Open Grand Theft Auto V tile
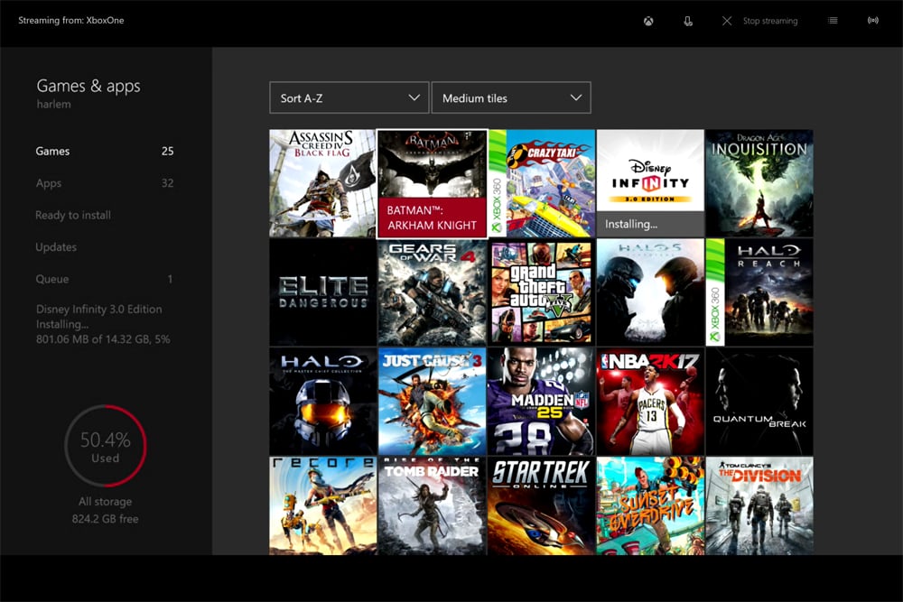 (x=541, y=292)
